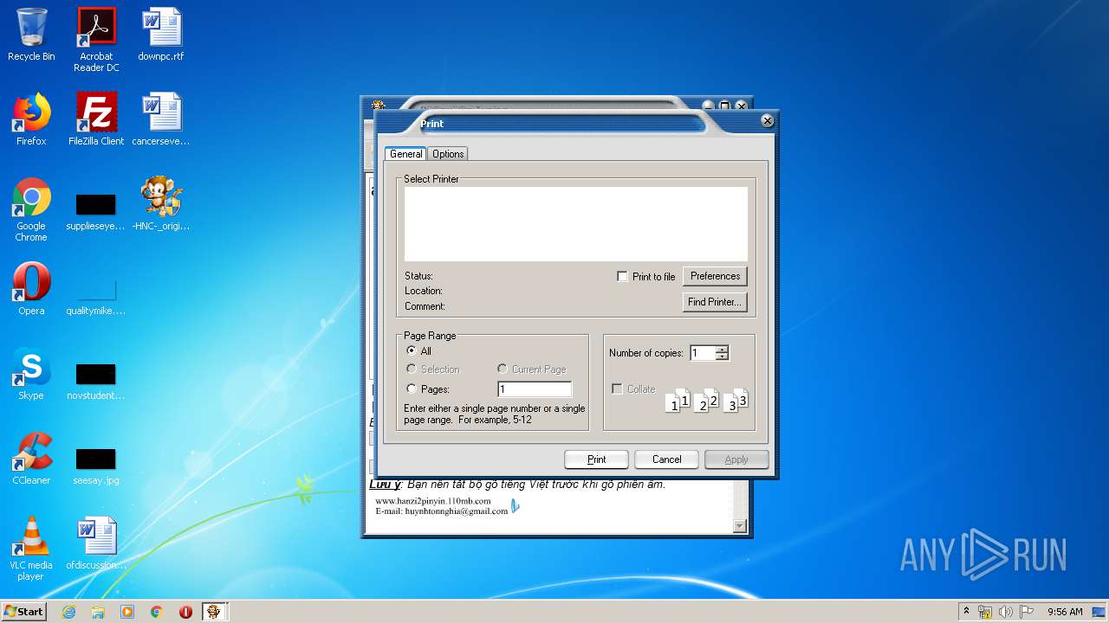Viewport: 1109px width, 623px height.
Task: Close the Print dialog with X
Action: pyautogui.click(x=767, y=121)
